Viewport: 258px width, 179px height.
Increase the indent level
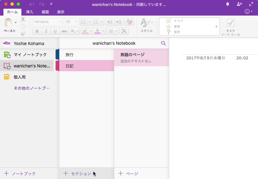click(x=119, y=22)
